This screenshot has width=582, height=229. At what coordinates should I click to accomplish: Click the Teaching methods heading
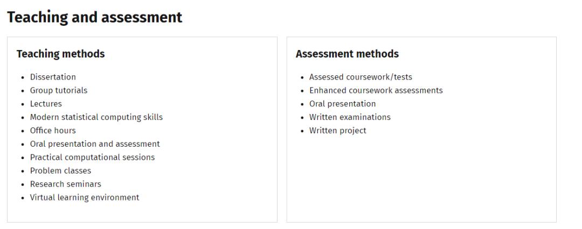[60, 54]
